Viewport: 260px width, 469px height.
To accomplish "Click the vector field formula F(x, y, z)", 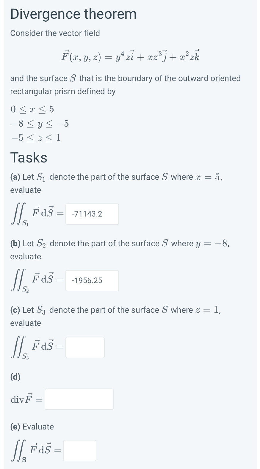I will [x=130, y=55].
